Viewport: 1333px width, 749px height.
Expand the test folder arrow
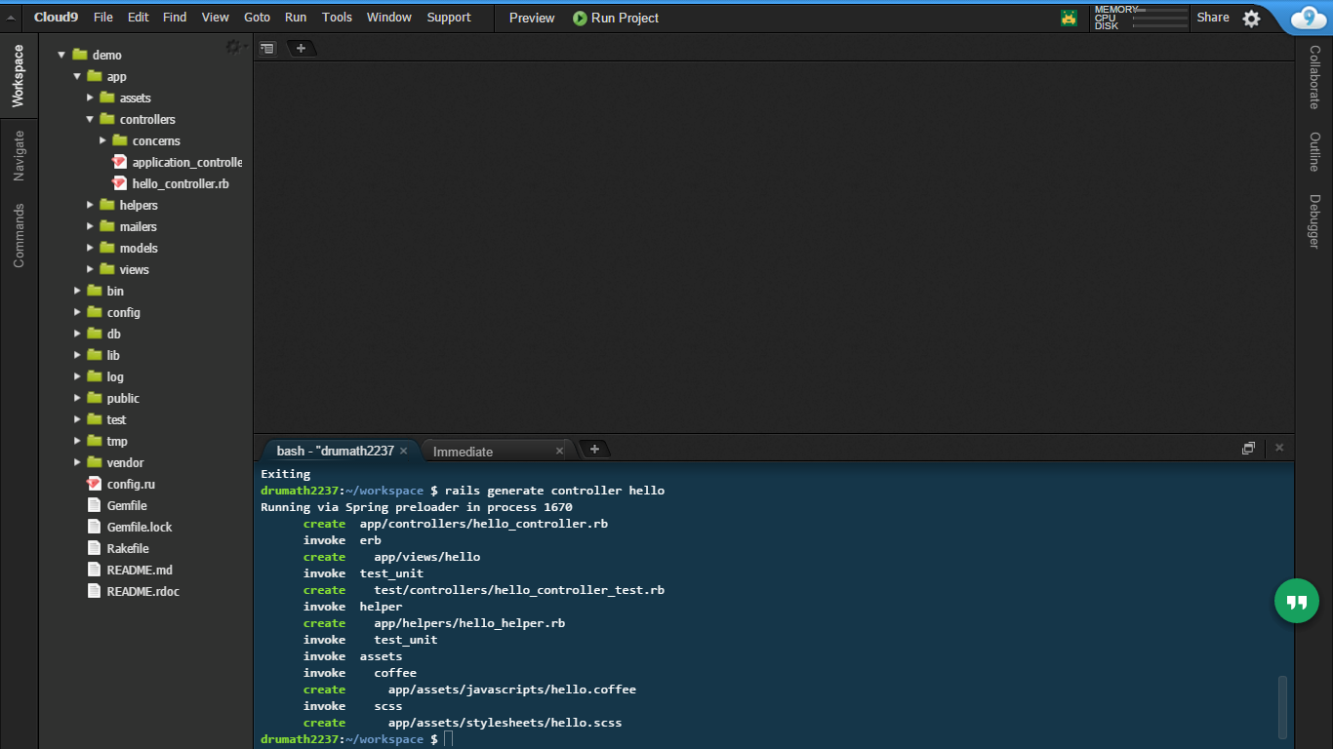77,419
